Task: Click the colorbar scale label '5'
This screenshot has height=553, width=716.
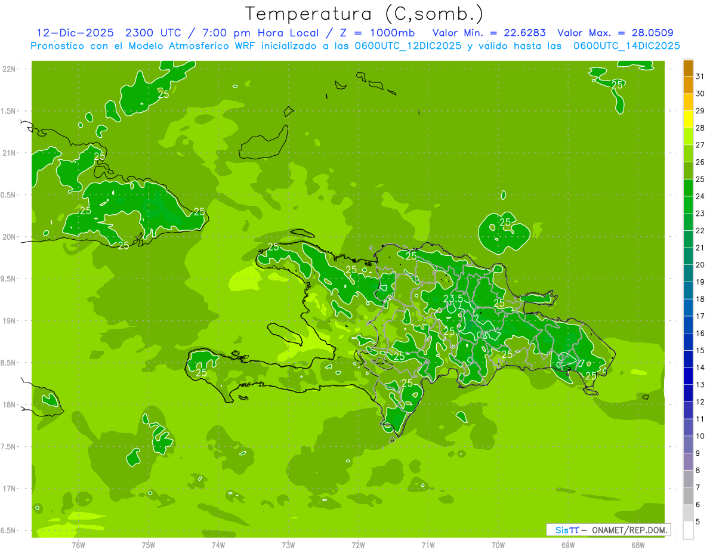Action: pyautogui.click(x=698, y=522)
